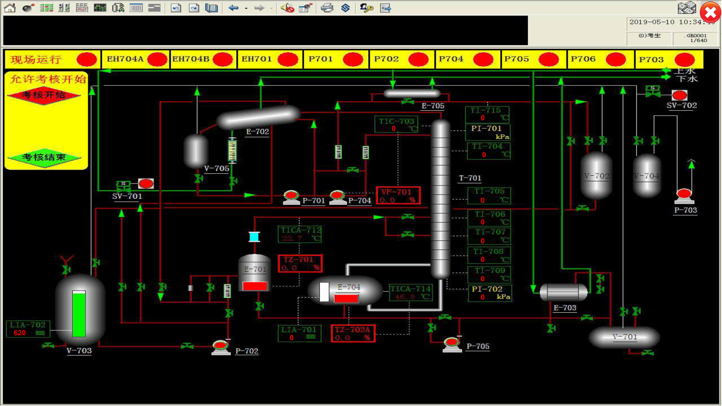
Task: Expand the forward arrow history dropdown
Action: [272, 8]
